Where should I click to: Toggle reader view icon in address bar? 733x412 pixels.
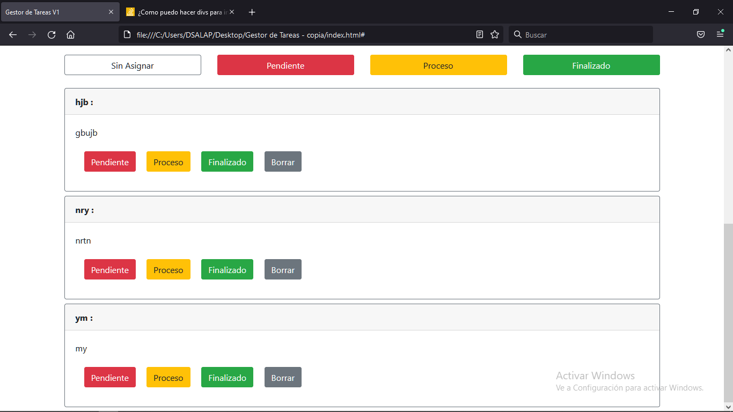tap(480, 35)
